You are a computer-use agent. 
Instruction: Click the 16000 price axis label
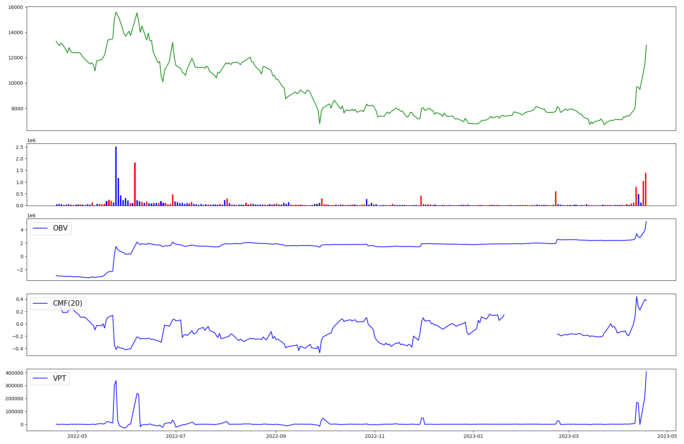tap(15, 7)
